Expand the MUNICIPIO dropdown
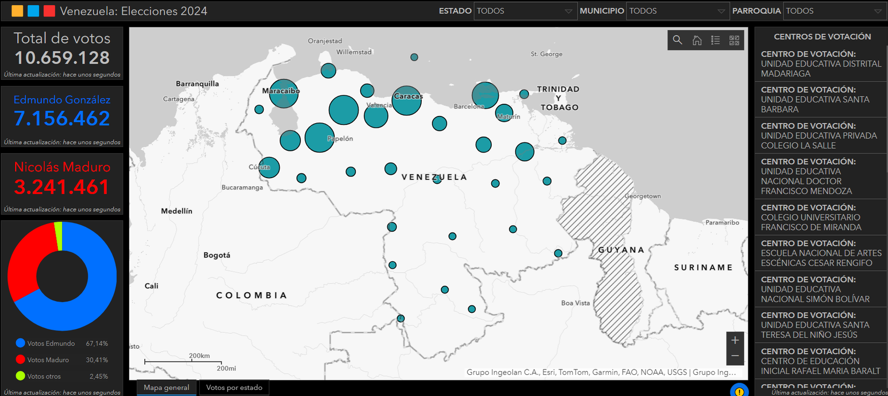Viewport: 888px width, 396px height. point(677,11)
